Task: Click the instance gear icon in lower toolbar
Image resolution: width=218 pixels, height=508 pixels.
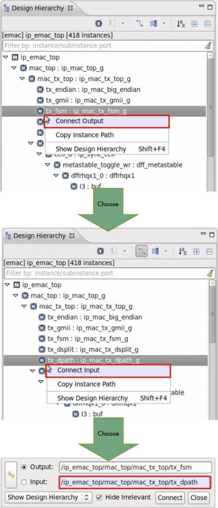Action: 101,251
